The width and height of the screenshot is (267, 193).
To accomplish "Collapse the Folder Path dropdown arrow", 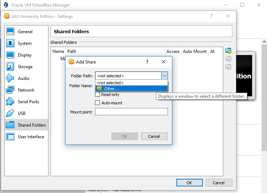I will coord(165,76).
